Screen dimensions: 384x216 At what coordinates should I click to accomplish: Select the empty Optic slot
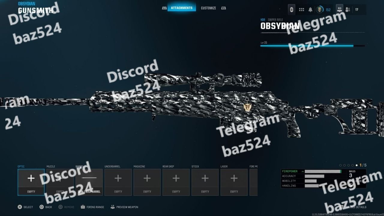[31, 182]
